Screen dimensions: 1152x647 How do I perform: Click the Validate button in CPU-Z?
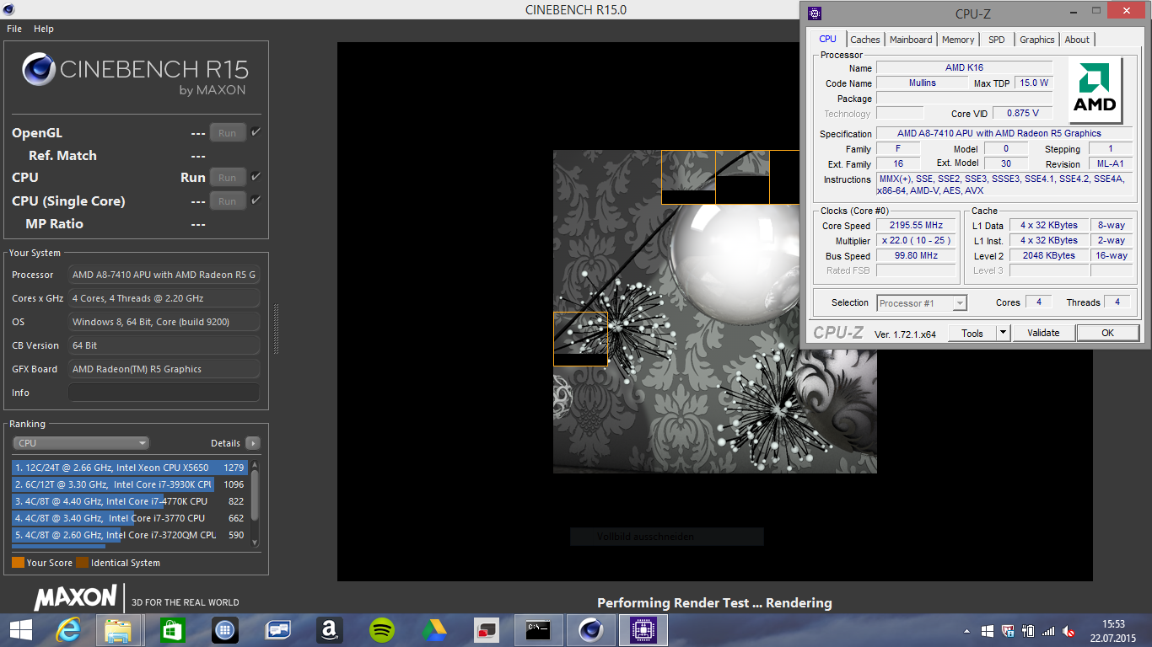1043,333
